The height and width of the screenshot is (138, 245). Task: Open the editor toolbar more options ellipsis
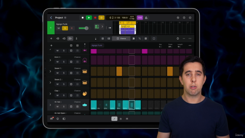184,38
